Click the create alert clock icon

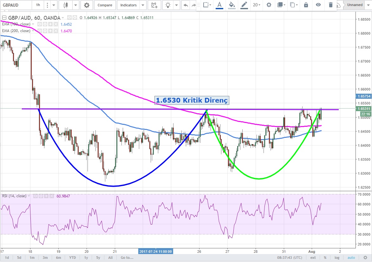pos(154,5)
